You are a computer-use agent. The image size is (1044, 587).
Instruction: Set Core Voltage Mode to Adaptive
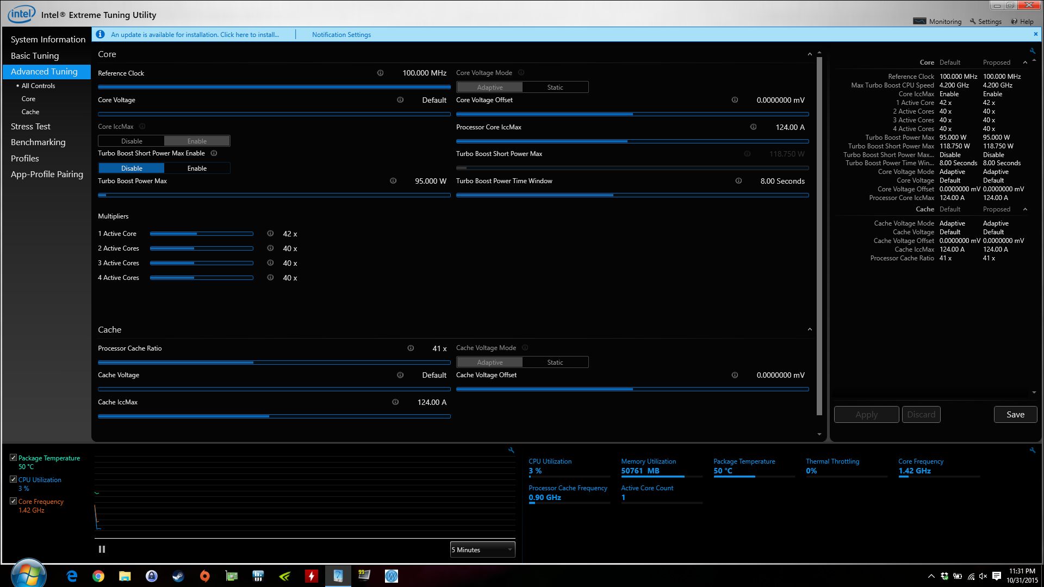490,87
